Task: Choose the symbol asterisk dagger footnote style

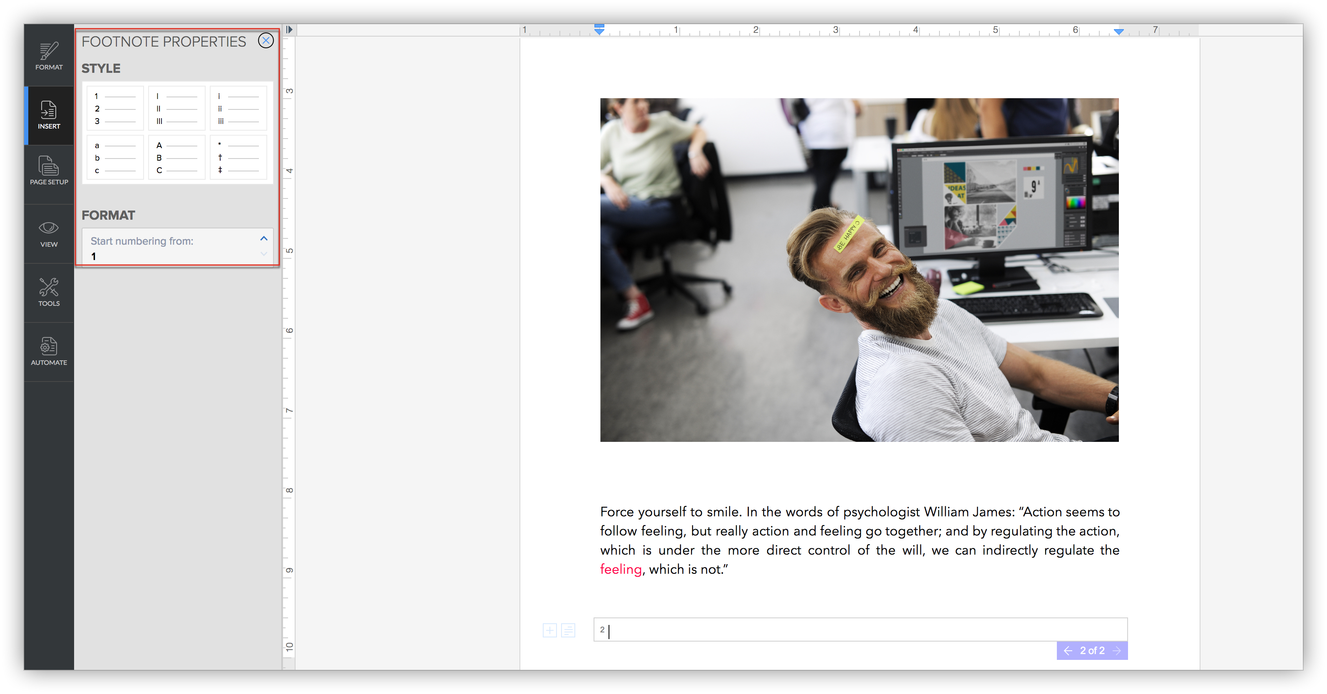Action: [238, 158]
